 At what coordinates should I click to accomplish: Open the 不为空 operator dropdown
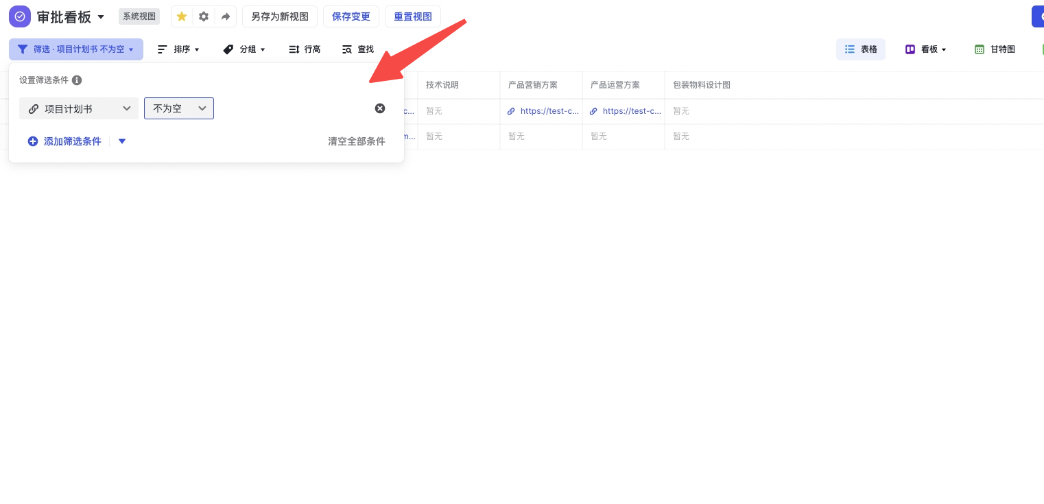179,108
